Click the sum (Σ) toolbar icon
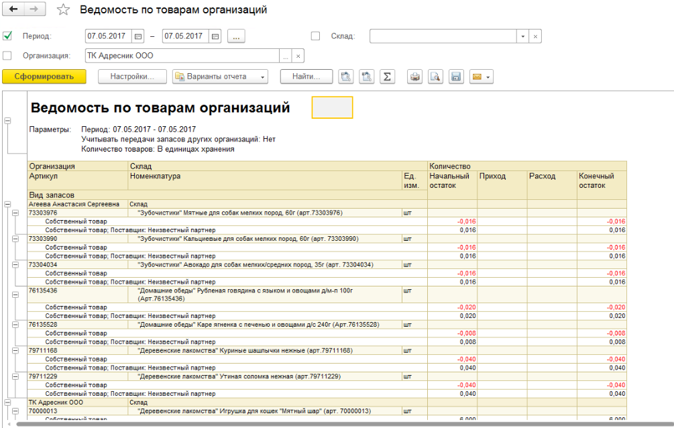The width and height of the screenshot is (674, 428). pos(387,76)
